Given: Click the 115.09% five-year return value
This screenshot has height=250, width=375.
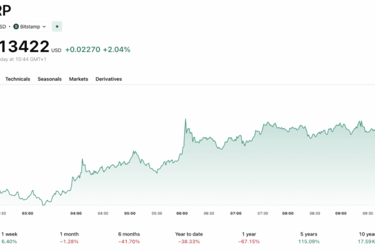Looking at the screenshot, I should click(309, 241).
